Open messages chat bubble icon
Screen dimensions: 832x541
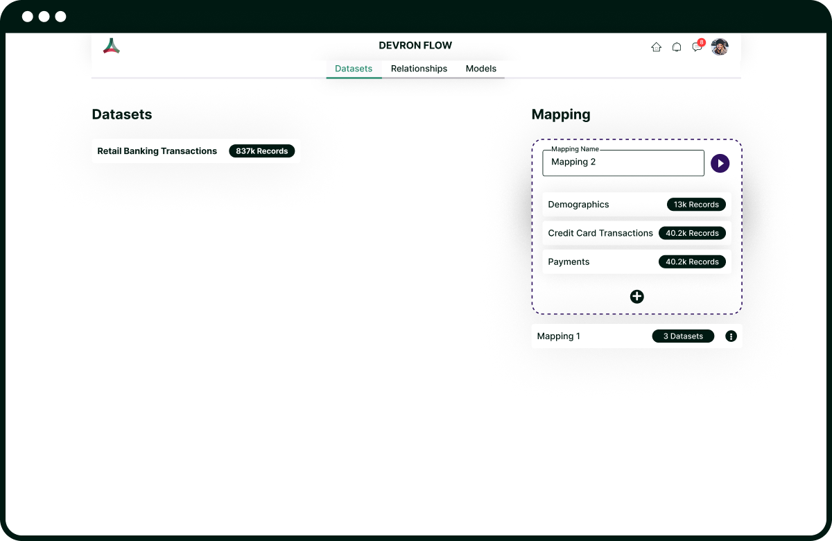pyautogui.click(x=697, y=47)
